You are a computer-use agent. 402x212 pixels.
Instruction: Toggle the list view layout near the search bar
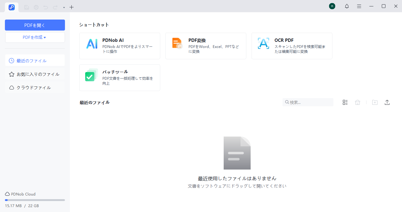tap(345, 102)
